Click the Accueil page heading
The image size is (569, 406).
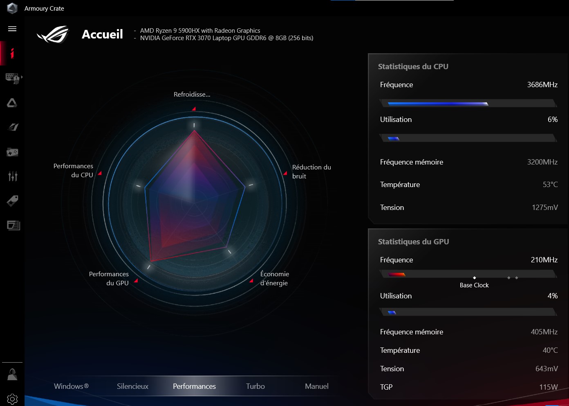(x=102, y=34)
